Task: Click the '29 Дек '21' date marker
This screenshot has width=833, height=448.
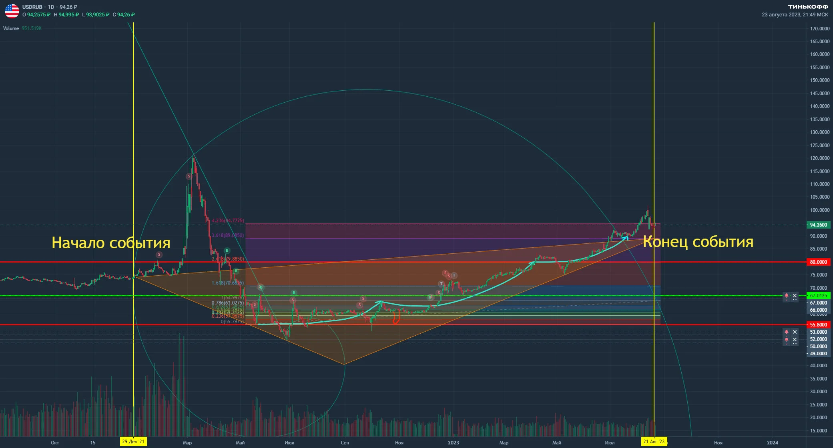Action: tap(133, 442)
